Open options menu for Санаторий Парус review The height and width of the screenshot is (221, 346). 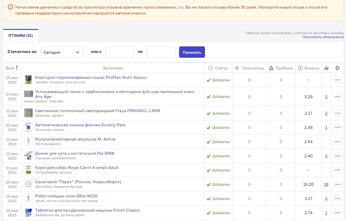coord(337,184)
